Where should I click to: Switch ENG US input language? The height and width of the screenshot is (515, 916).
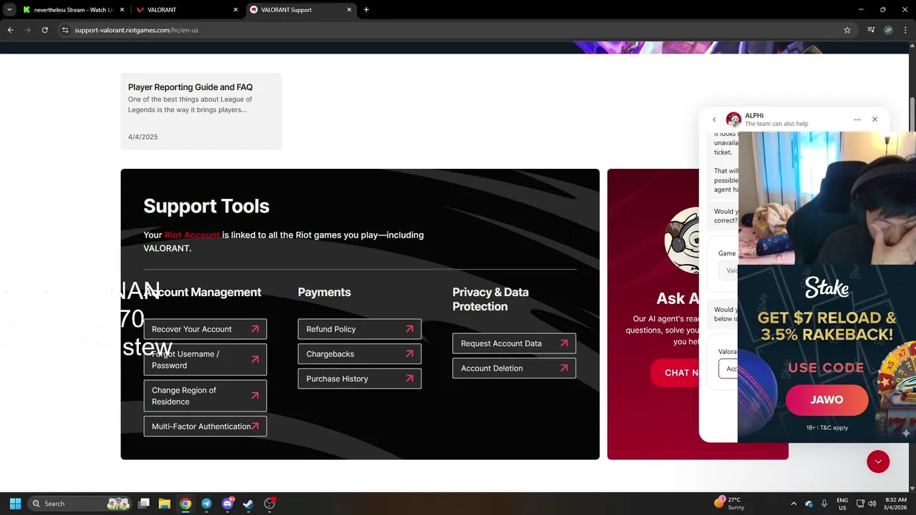pyautogui.click(x=842, y=504)
